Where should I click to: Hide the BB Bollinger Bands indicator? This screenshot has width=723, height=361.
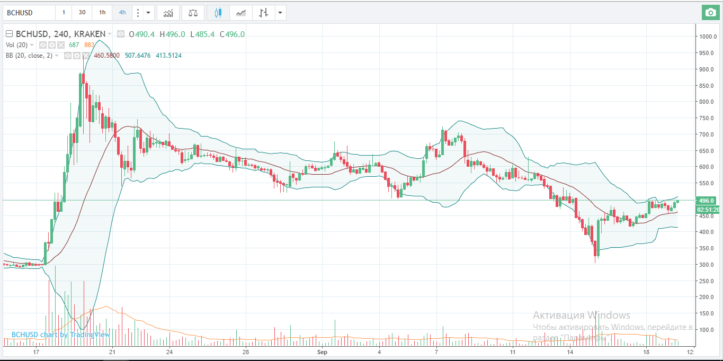pos(68,56)
